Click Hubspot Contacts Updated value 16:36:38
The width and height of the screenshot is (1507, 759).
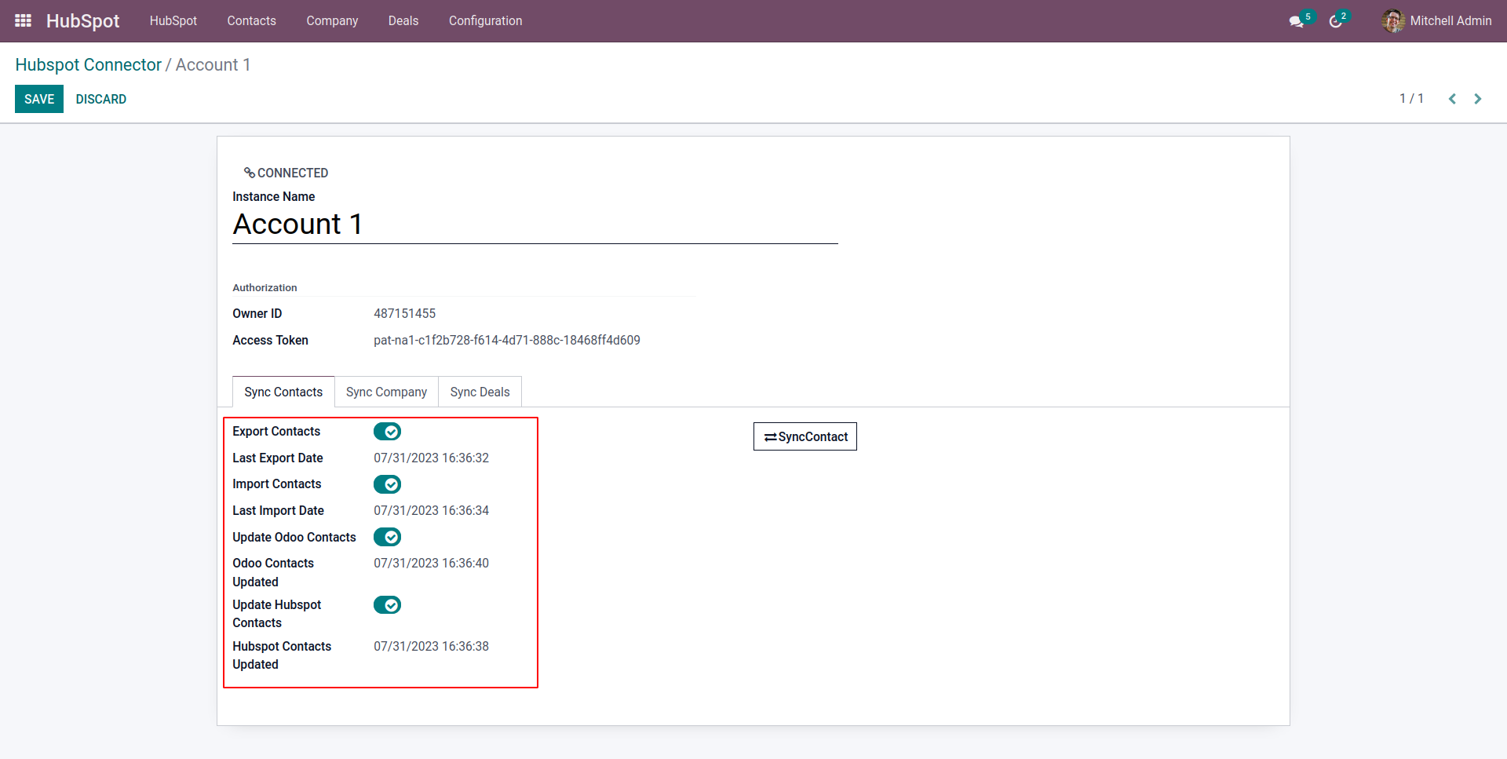(432, 647)
